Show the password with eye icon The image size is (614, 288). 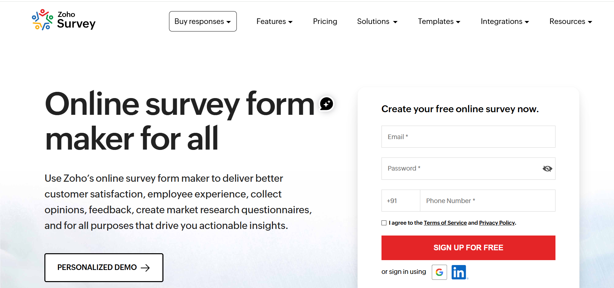tap(547, 168)
